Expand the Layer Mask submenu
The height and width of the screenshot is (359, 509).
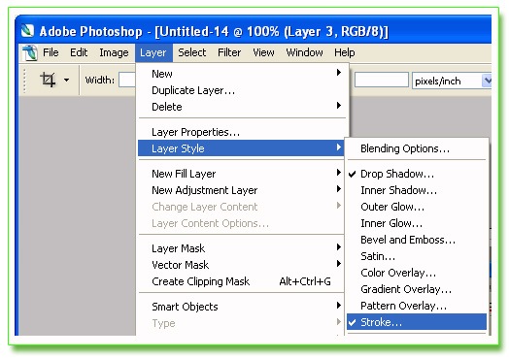[241, 248]
